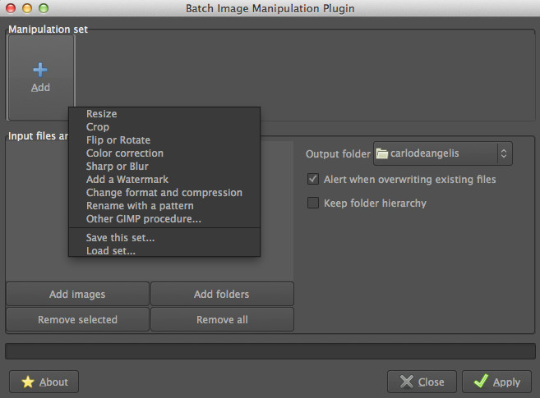Image resolution: width=540 pixels, height=398 pixels.
Task: Click the green zoom window button
Action: (44, 8)
